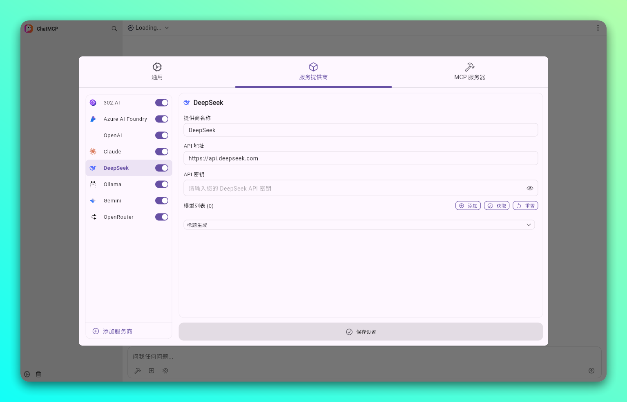Select 302.AI provider name
The width and height of the screenshot is (627, 402).
click(112, 103)
